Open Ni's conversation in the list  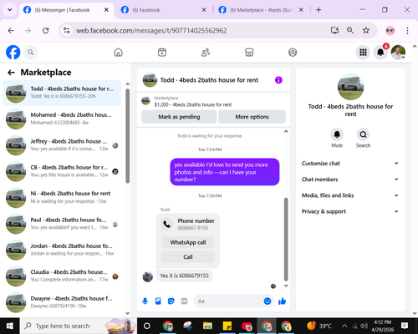pyautogui.click(x=62, y=197)
